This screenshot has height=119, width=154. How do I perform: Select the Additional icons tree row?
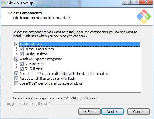pyautogui.click(x=80, y=44)
